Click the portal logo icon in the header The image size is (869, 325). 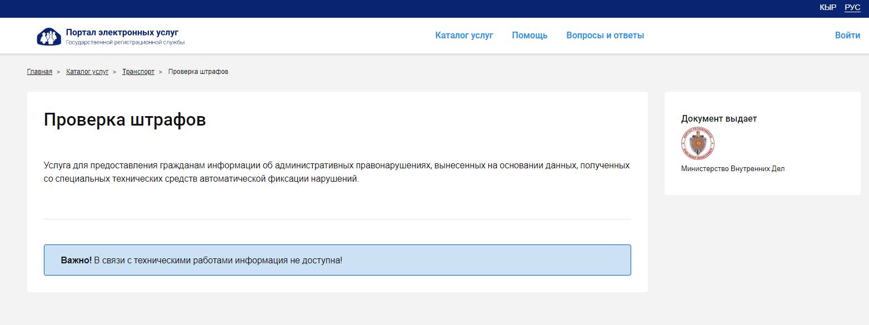click(x=49, y=37)
